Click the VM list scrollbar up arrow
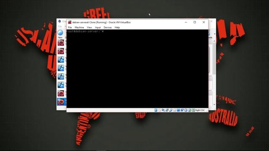This screenshot has width=269, height=151. pyautogui.click(x=214, y=41)
